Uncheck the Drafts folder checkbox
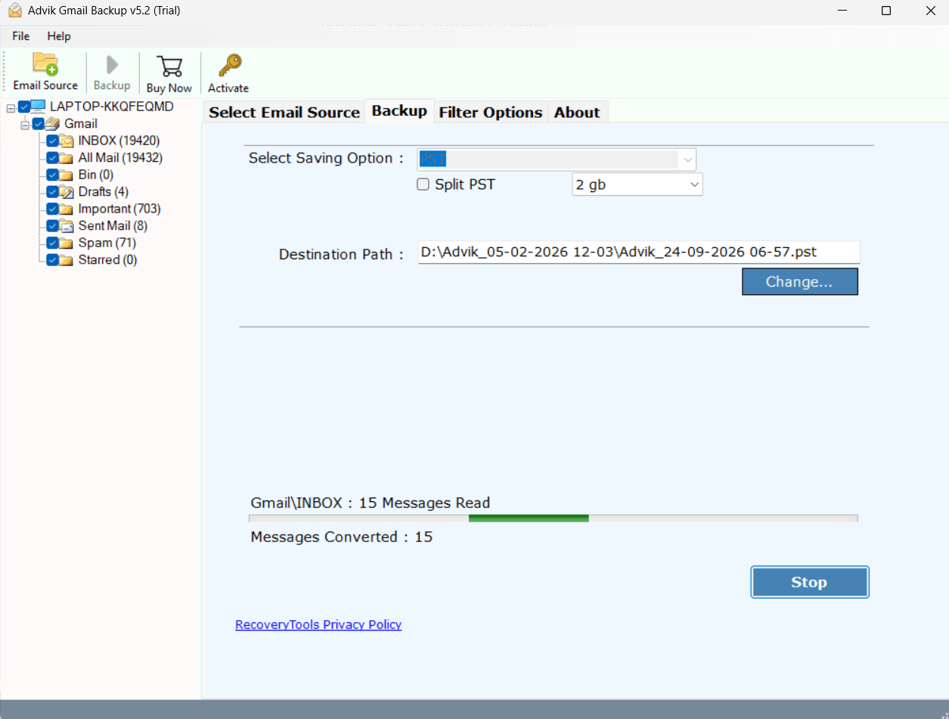This screenshot has width=949, height=719. click(52, 192)
